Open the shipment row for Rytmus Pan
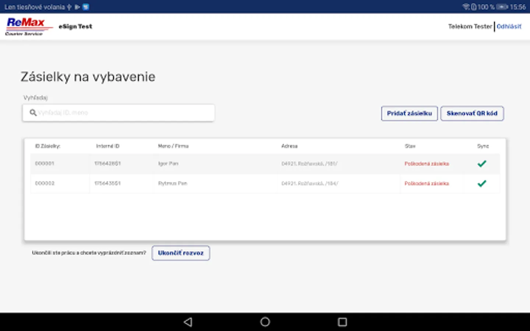 (x=265, y=183)
